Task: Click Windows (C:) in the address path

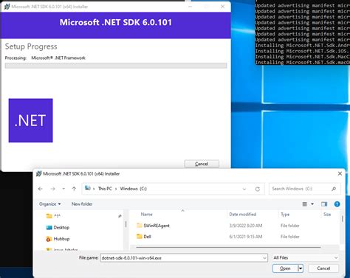Action: click(133, 189)
